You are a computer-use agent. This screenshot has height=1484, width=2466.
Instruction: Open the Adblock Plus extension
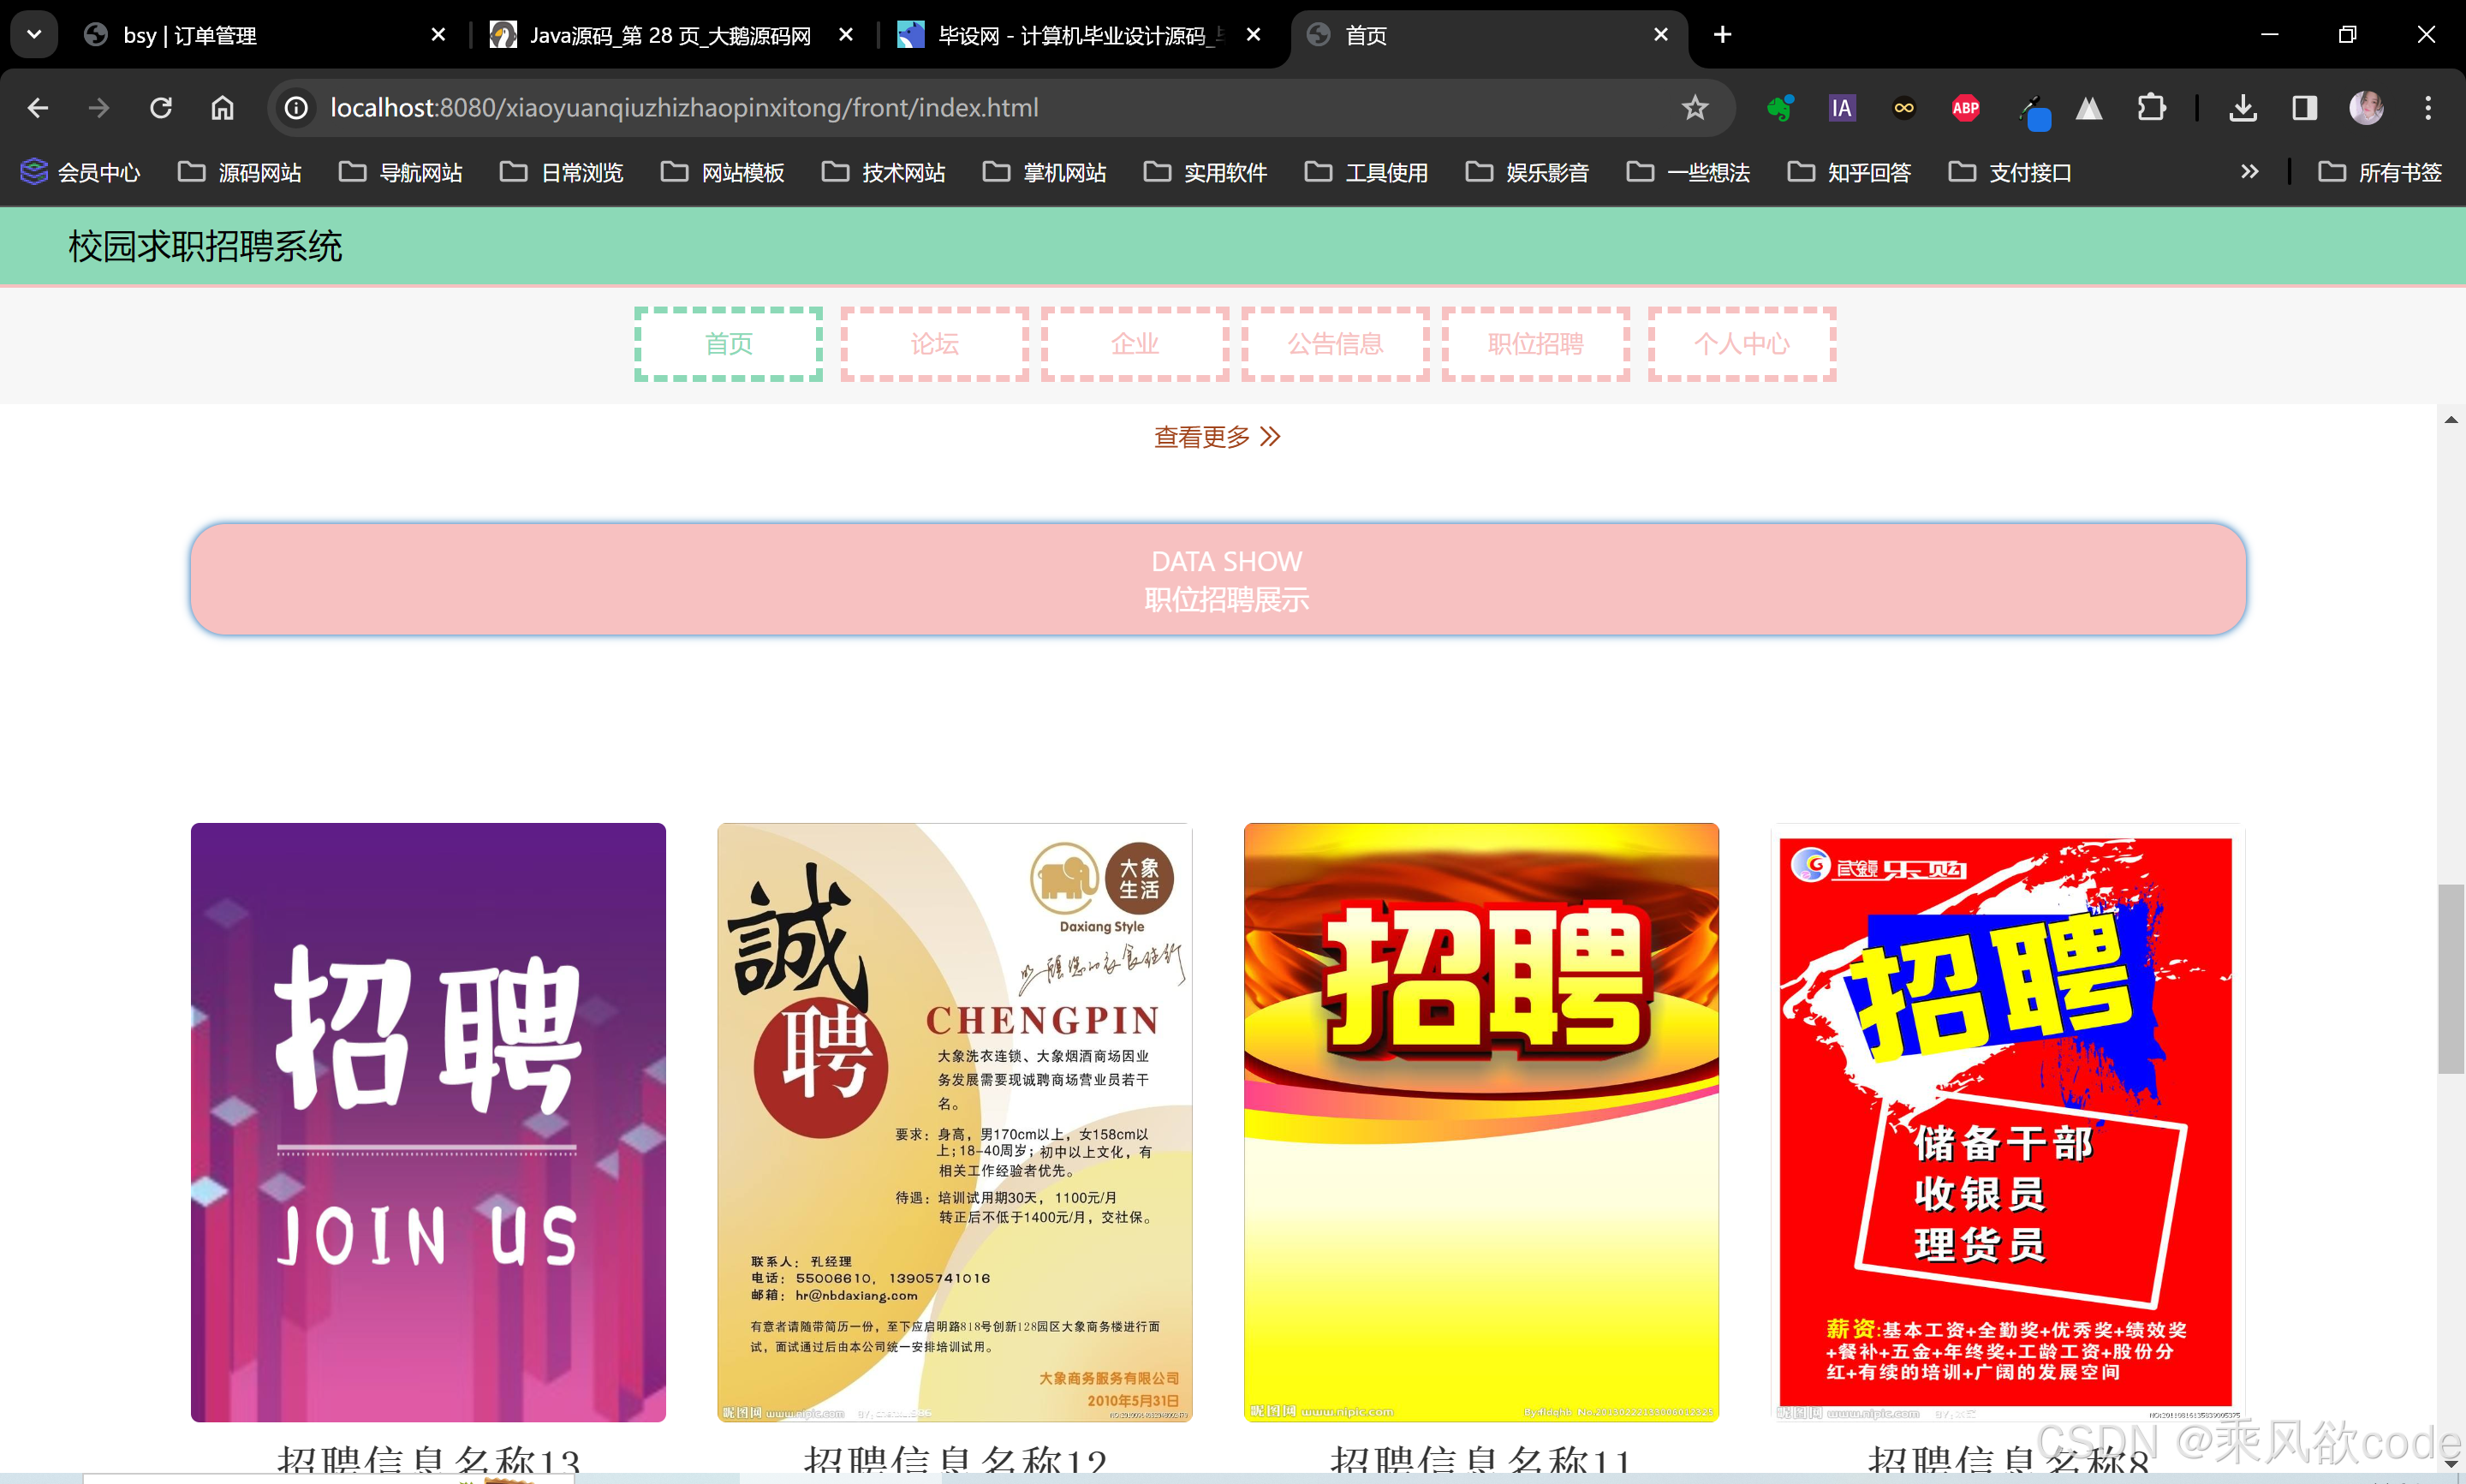click(1965, 108)
